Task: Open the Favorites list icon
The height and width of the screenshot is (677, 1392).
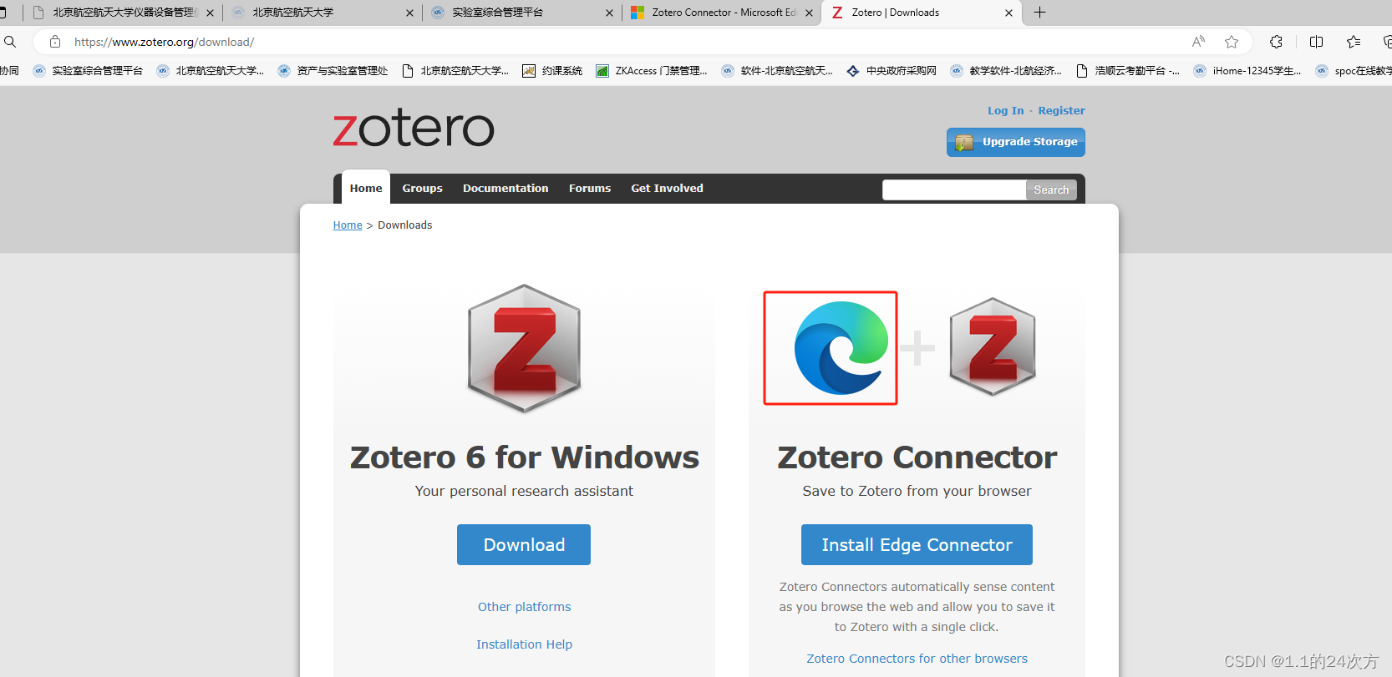Action: pos(1354,42)
